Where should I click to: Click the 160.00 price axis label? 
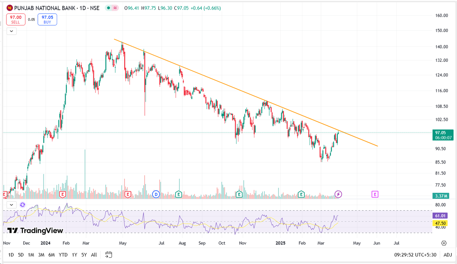pos(441,16)
